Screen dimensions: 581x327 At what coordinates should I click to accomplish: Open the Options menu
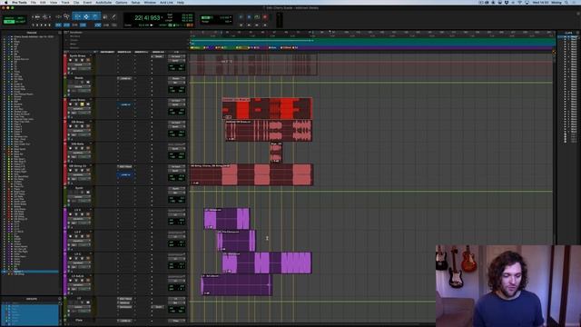pos(122,2)
